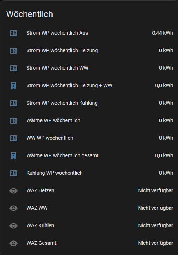This screenshot has width=178, height=255.
Task: Click the counter icon beside Strom WP wöchentlich Heizung
Action: [x=13, y=51]
